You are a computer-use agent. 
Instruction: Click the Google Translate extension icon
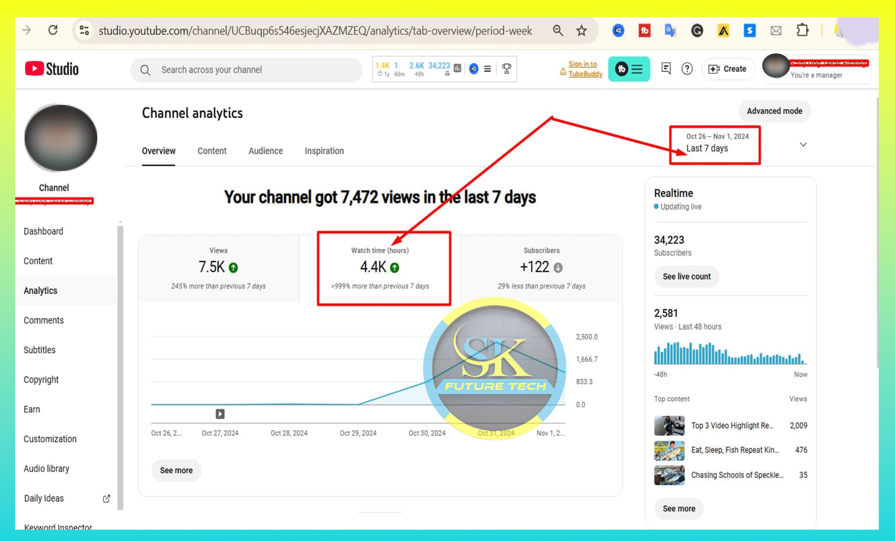point(670,30)
